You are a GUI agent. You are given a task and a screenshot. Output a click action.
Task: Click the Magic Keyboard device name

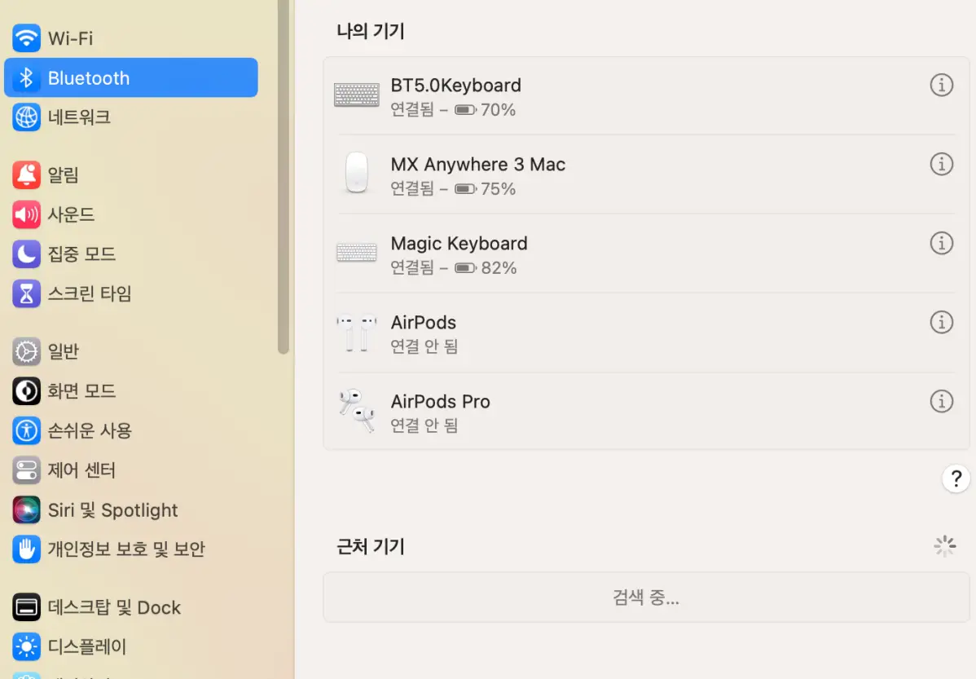pyautogui.click(x=459, y=244)
